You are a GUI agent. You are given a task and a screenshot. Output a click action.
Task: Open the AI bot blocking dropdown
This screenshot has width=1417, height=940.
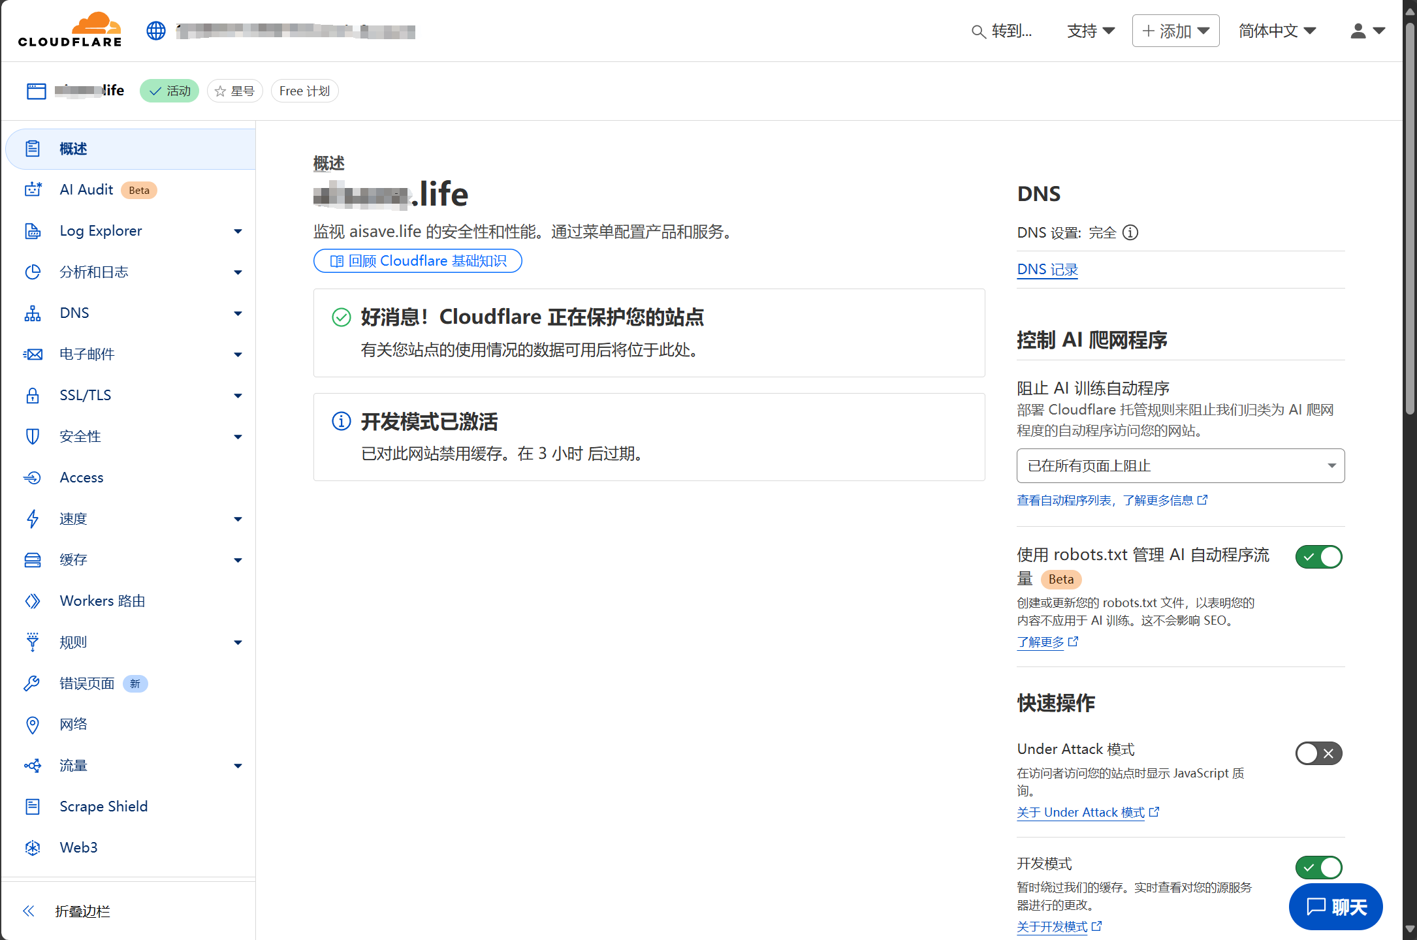click(1181, 466)
